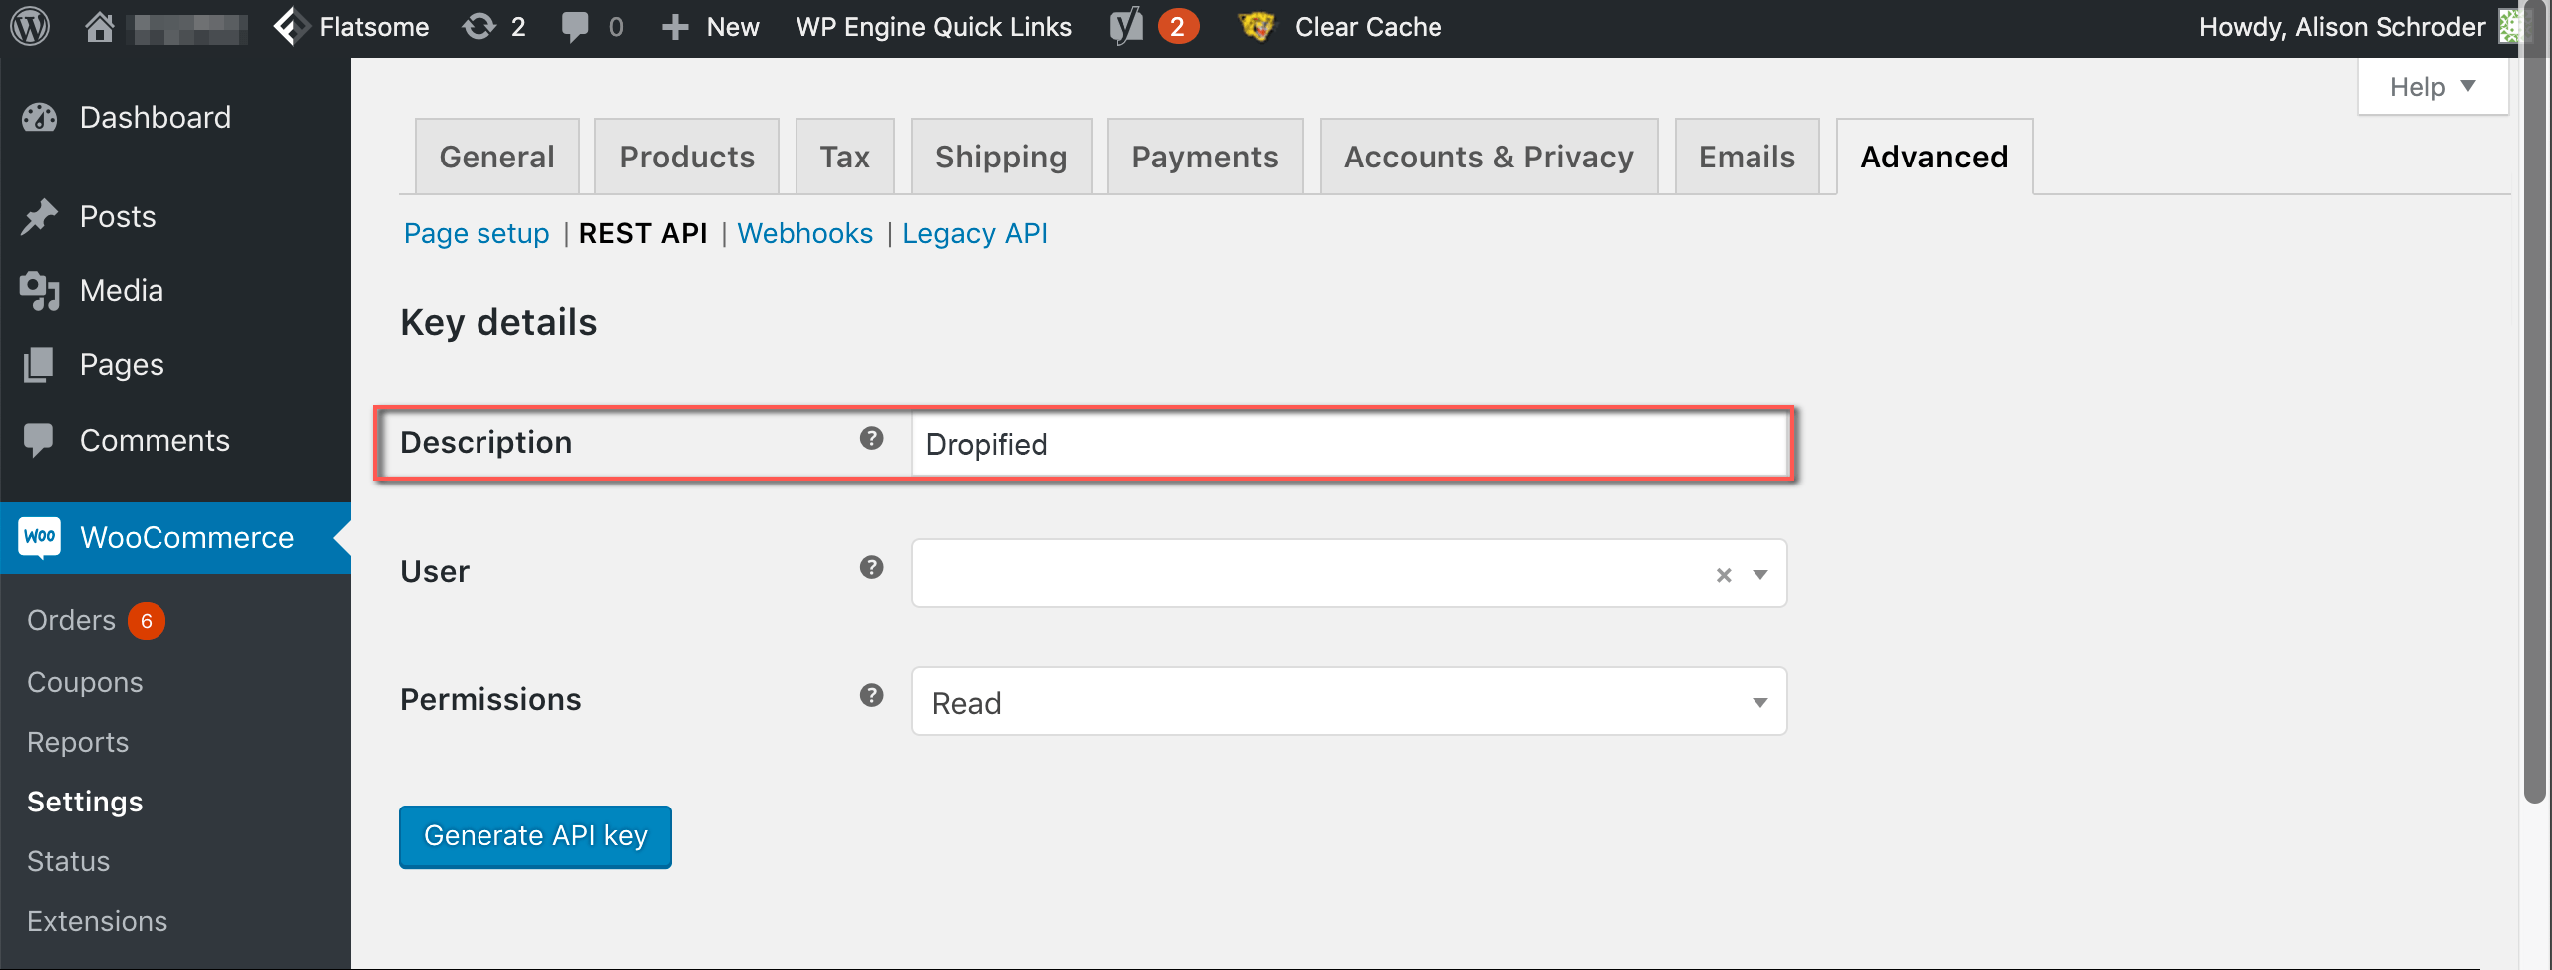Click the Orders count badge 6
Screen dimensions: 2552x970
147,622
